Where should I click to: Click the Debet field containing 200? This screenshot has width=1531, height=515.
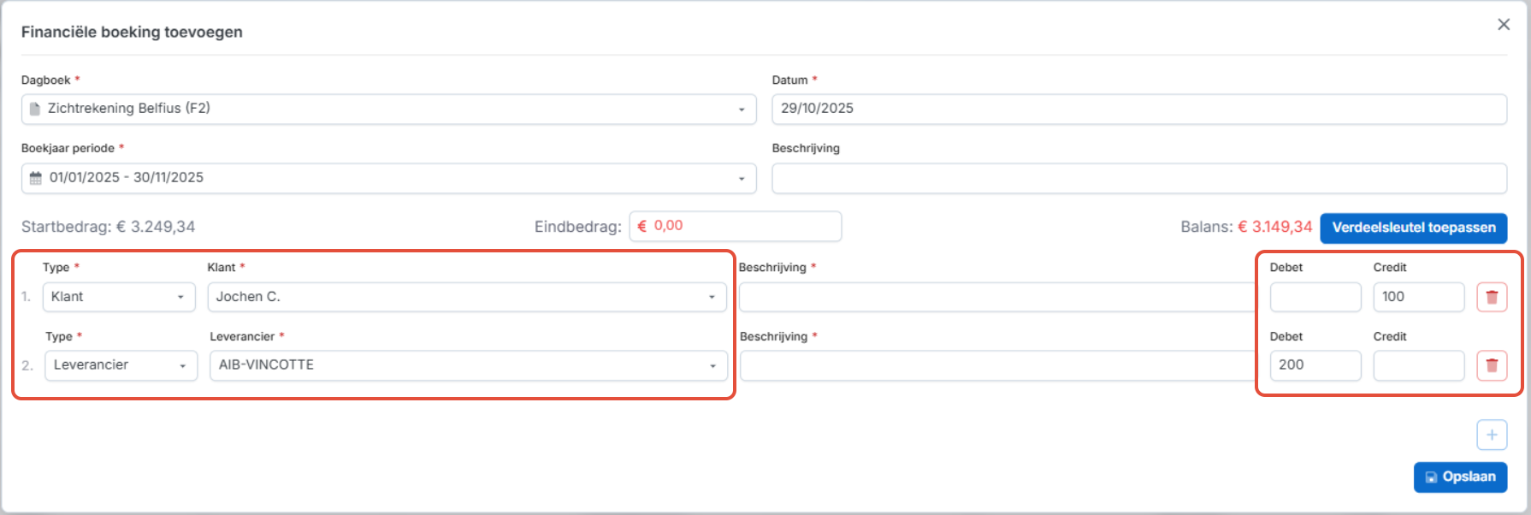[x=1315, y=365]
